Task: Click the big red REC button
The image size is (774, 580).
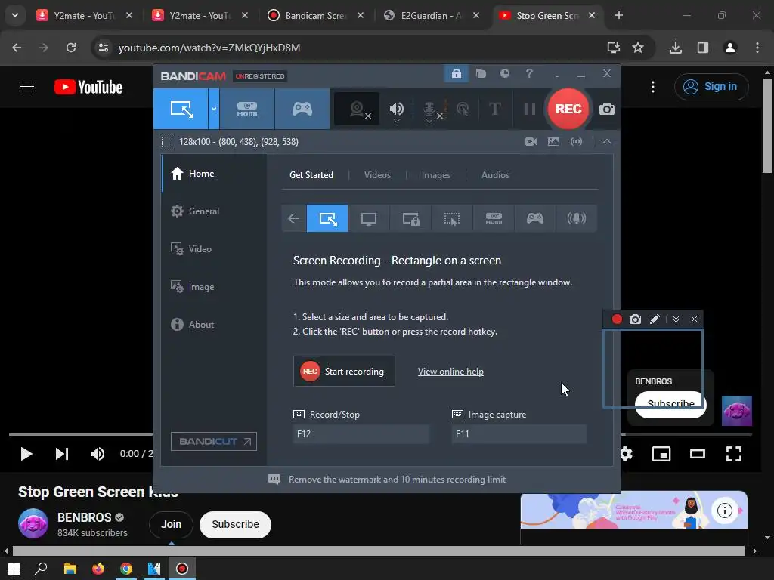Action: click(x=568, y=109)
